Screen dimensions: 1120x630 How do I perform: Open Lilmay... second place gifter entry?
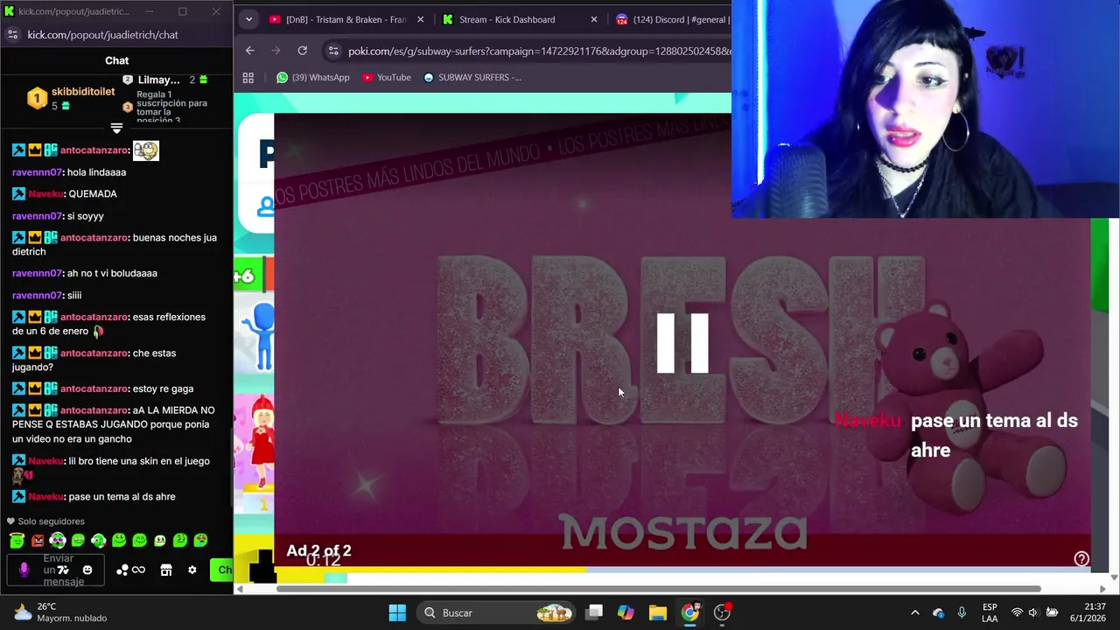pyautogui.click(x=166, y=80)
